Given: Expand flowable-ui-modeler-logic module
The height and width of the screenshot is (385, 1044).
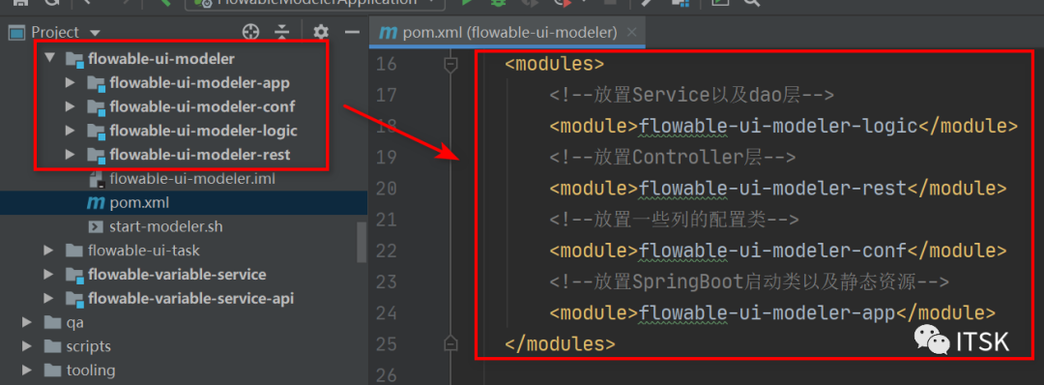Looking at the screenshot, I should tap(70, 131).
